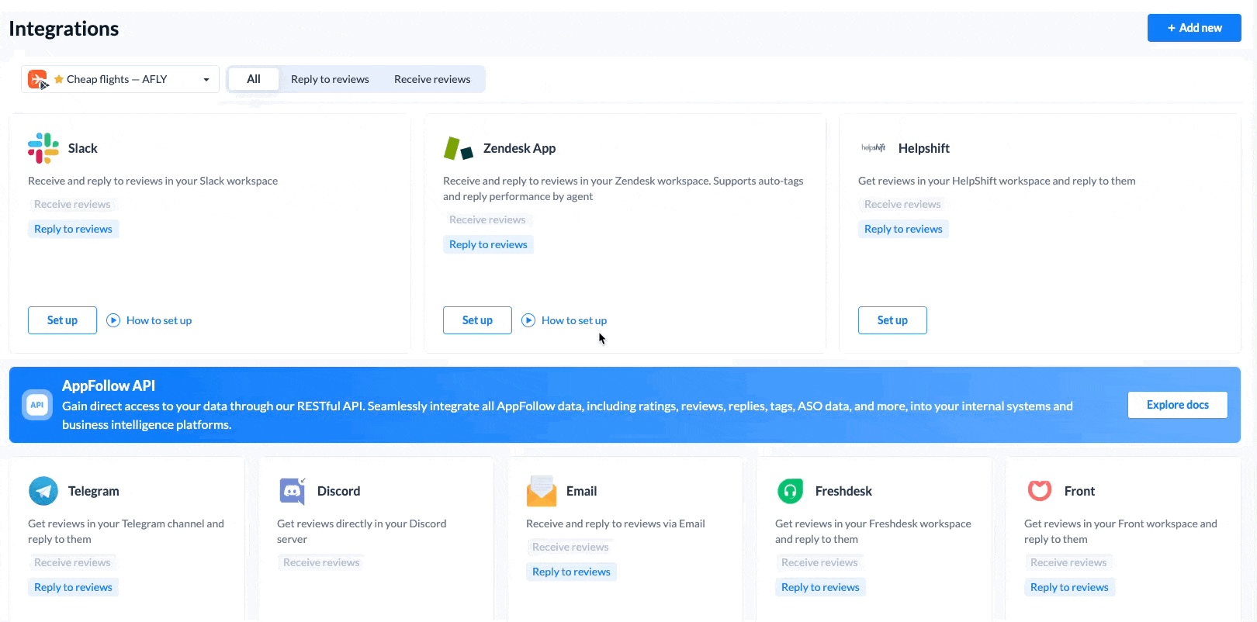Viewport: 1257px width, 622px height.
Task: Click the Add new button
Action: (x=1194, y=28)
